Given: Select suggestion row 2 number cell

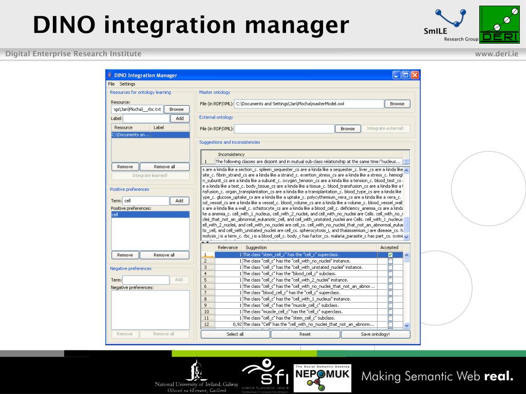Looking at the screenshot, I should (x=208, y=261).
